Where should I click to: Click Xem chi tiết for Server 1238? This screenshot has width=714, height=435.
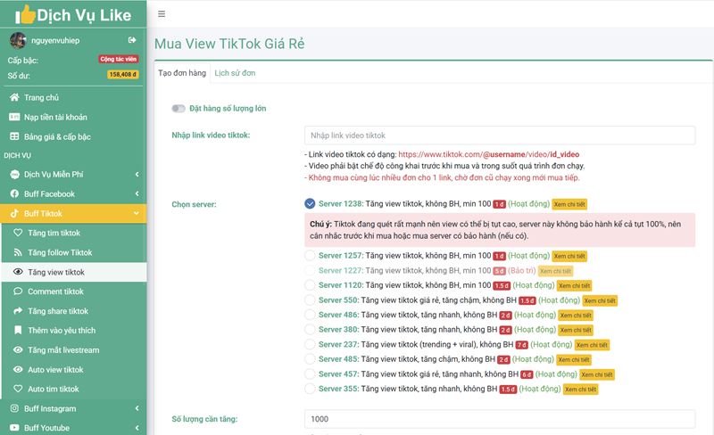point(569,204)
